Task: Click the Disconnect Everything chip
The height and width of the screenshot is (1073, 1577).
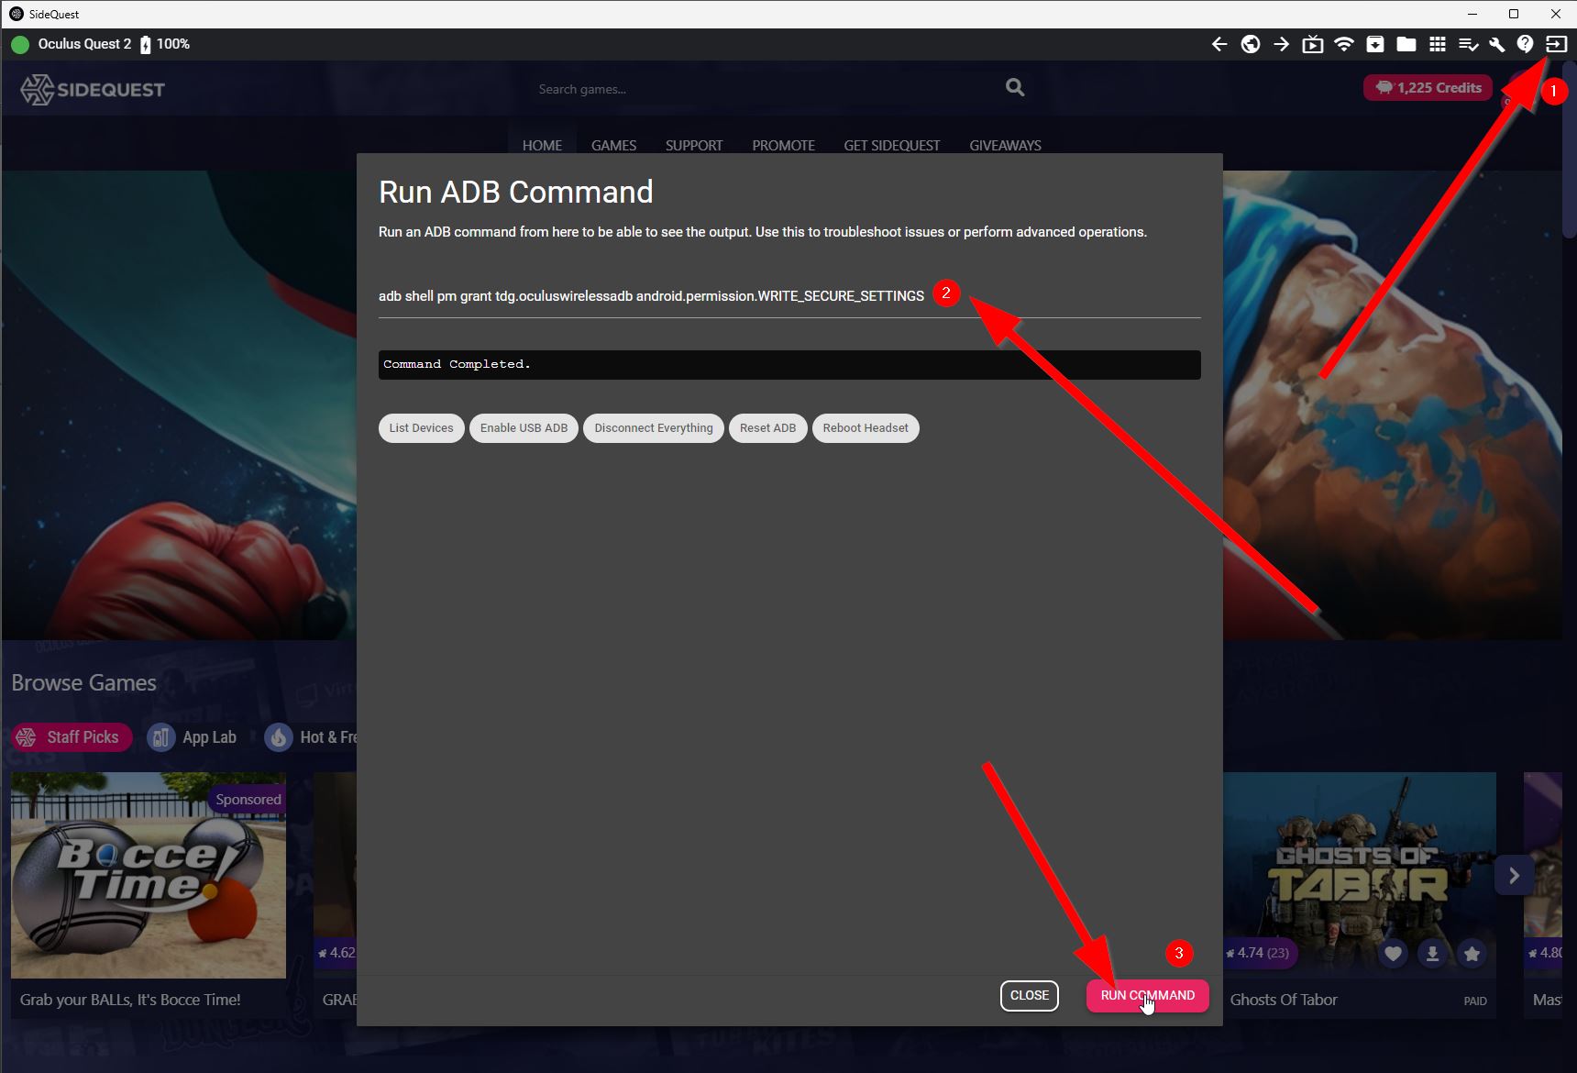Action: (653, 428)
